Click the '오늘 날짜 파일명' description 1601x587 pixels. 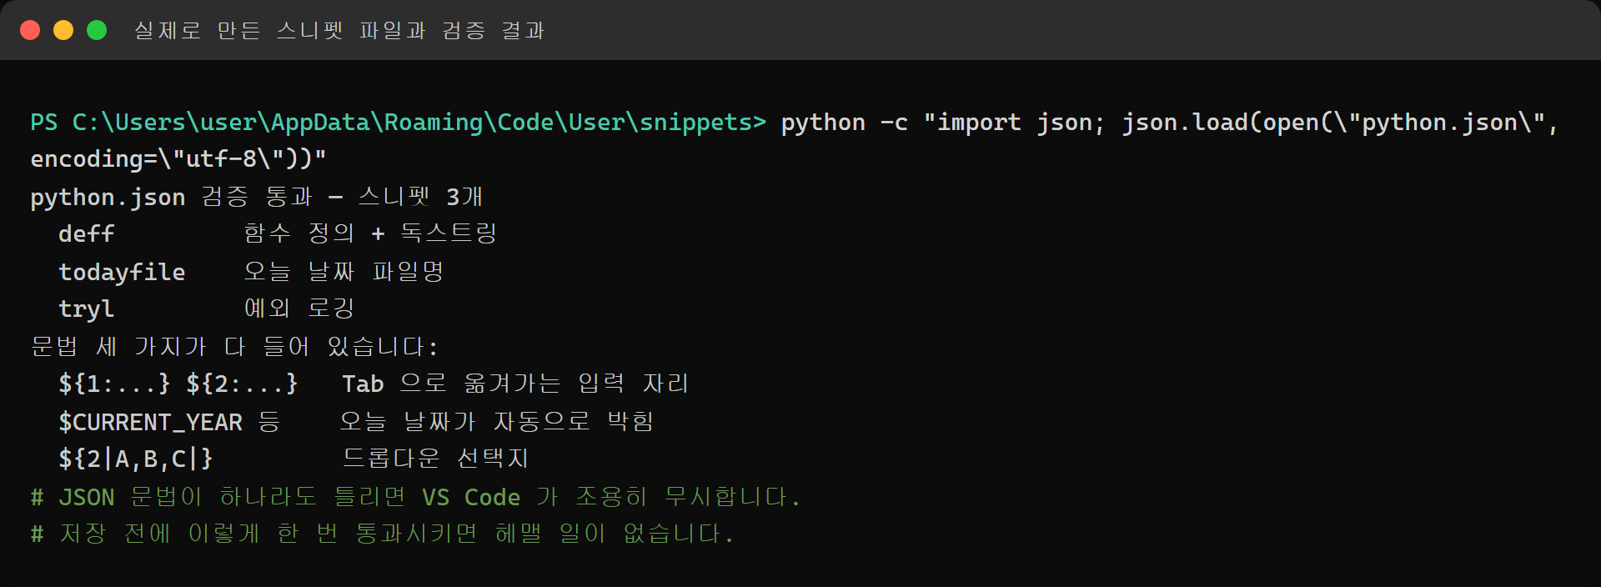pyautogui.click(x=344, y=272)
